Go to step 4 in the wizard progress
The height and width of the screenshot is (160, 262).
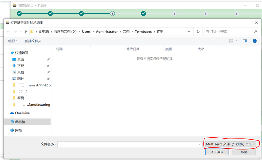pyautogui.click(x=112, y=14)
